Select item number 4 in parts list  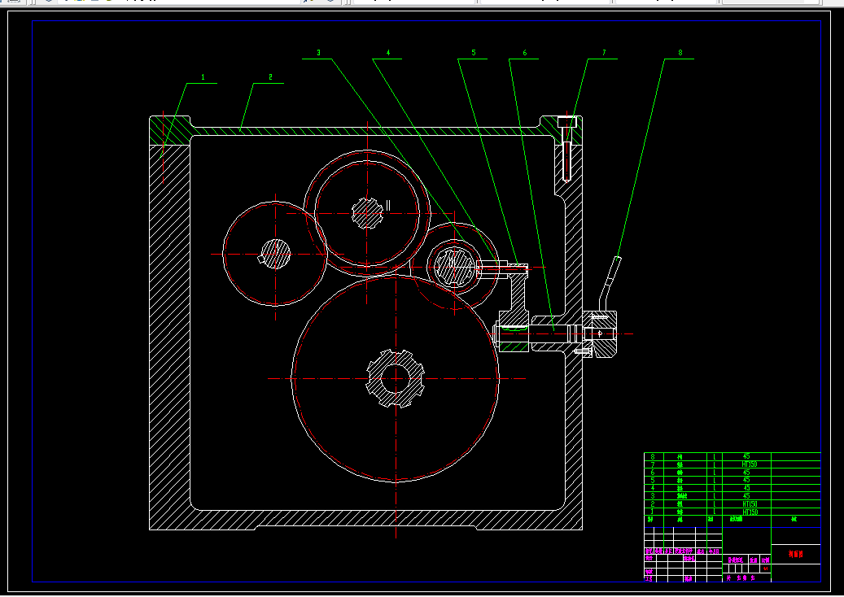point(653,488)
